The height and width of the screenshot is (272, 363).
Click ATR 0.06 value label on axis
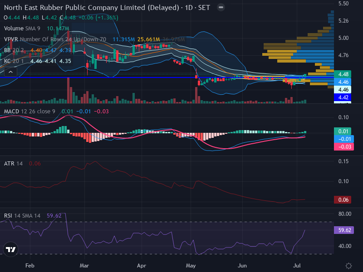343,199
